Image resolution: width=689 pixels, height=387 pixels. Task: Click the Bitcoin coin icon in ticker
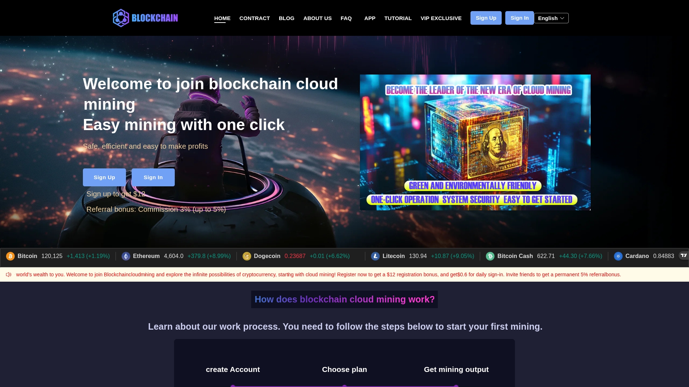pyautogui.click(x=10, y=256)
